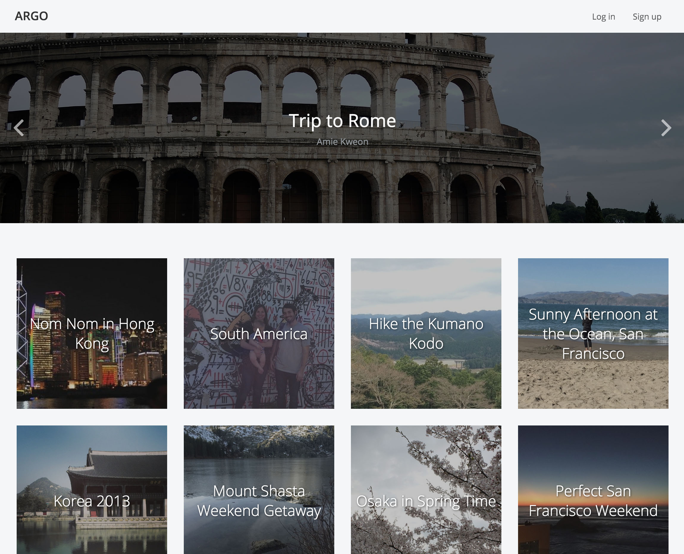Open Perfect San Francisco Weekend card
684x554 pixels.
click(x=593, y=490)
